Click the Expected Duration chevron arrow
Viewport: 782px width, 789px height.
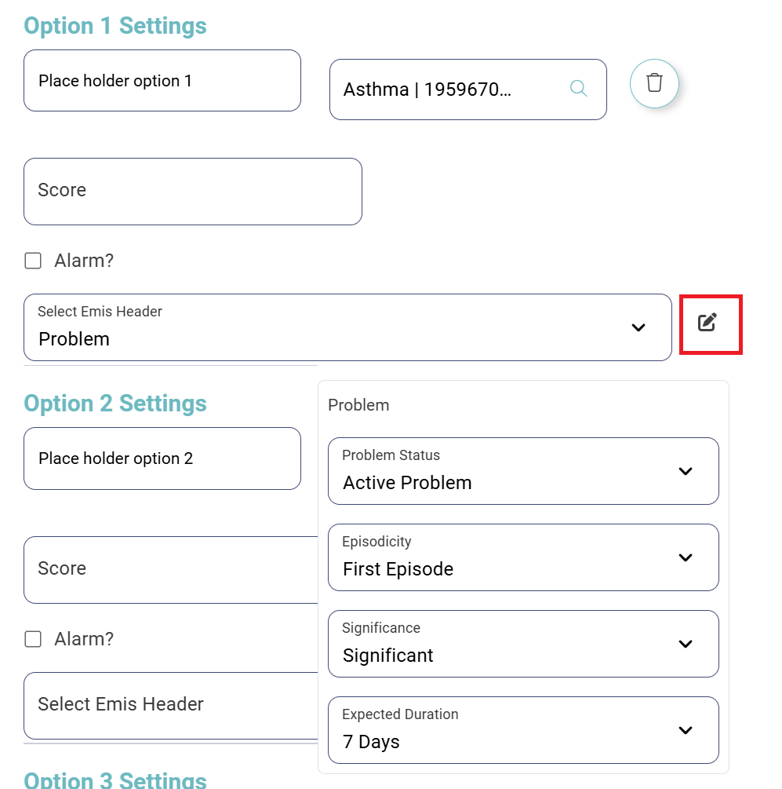point(686,730)
